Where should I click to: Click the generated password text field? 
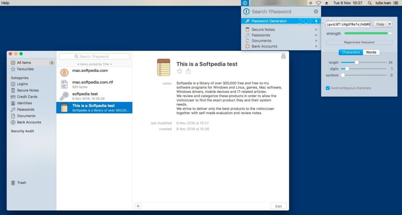click(x=348, y=24)
